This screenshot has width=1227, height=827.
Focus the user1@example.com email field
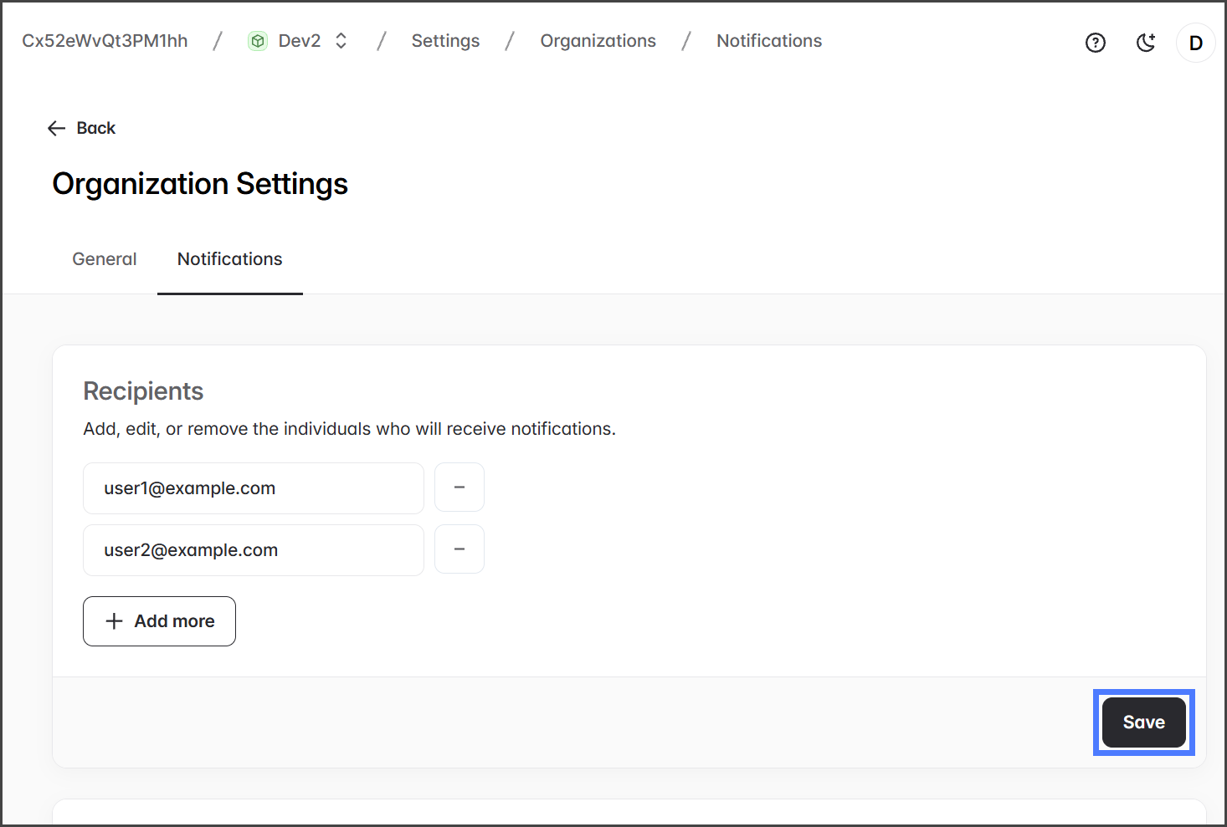pos(253,488)
